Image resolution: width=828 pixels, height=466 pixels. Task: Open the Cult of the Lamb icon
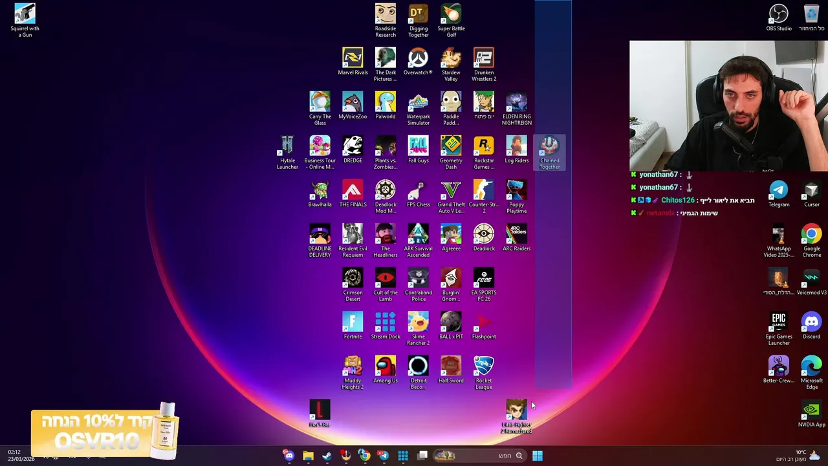(386, 285)
